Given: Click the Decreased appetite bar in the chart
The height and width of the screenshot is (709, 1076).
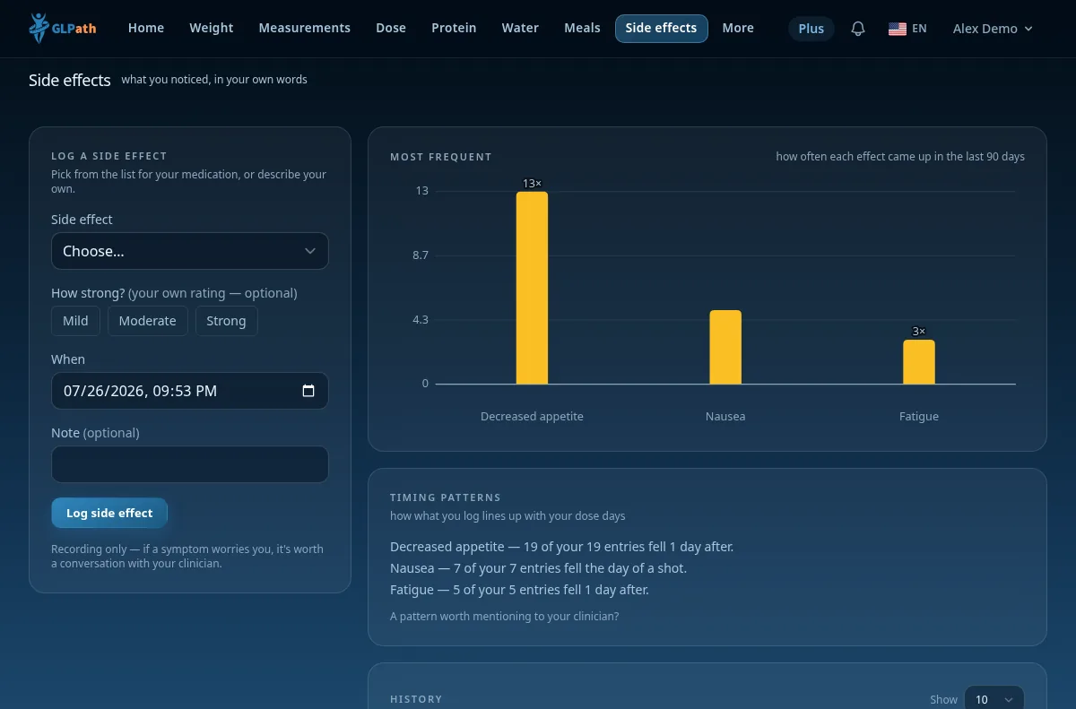Looking at the screenshot, I should tap(532, 288).
